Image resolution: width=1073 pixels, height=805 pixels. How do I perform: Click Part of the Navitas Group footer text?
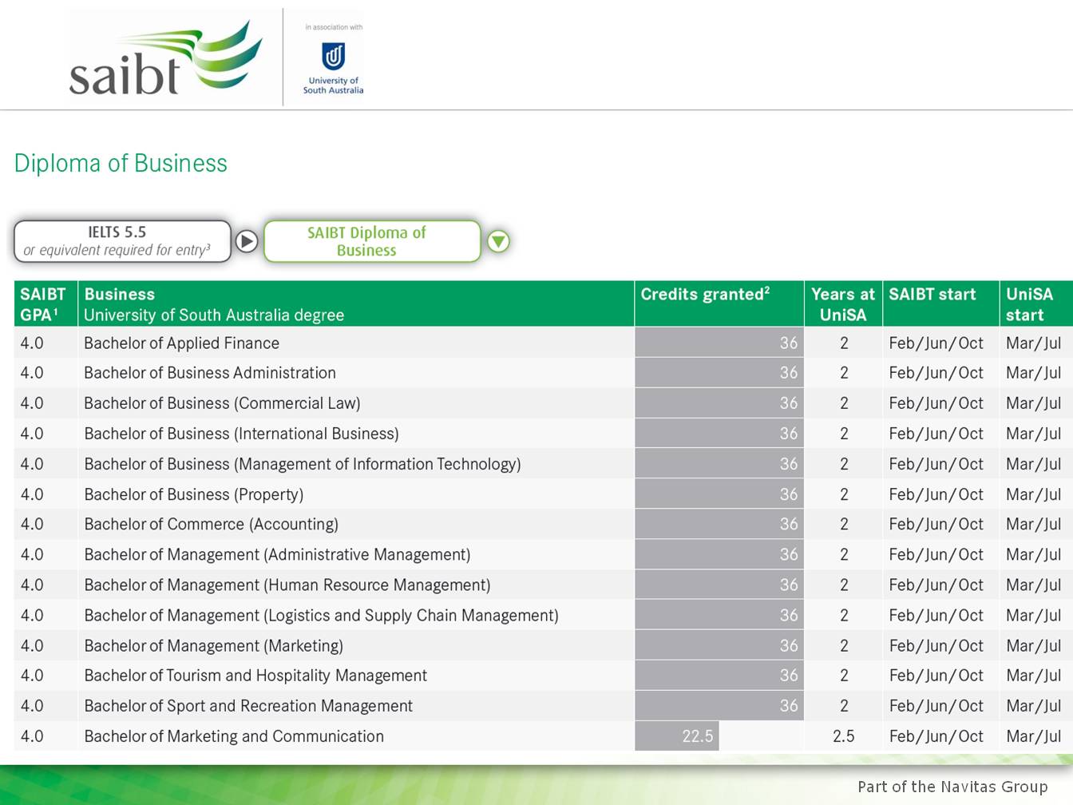(952, 787)
